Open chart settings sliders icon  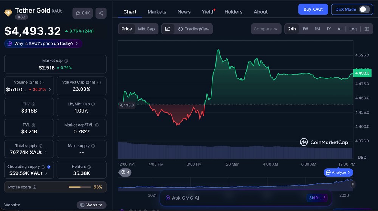(x=367, y=29)
